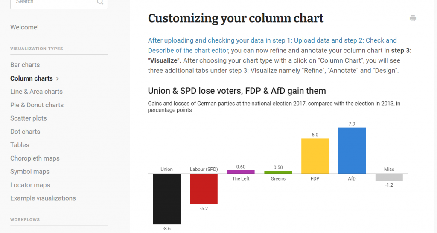The image size is (437, 233).
Task: Click the black Union bar
Action: point(166,199)
